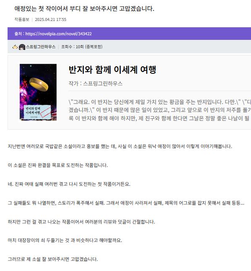Click the sentence 이 소설은 진짜 완결을 목표로
Viewport: 251px width, 271px height.
(x=58, y=165)
